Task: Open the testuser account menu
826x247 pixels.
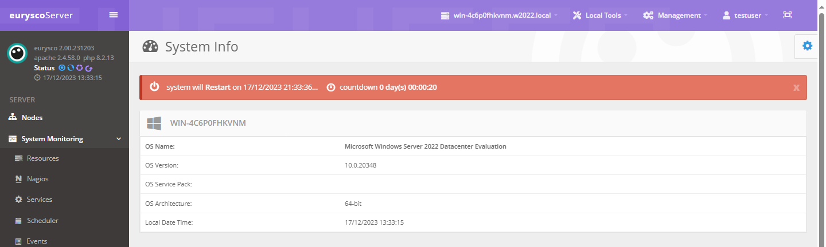Action: click(745, 15)
